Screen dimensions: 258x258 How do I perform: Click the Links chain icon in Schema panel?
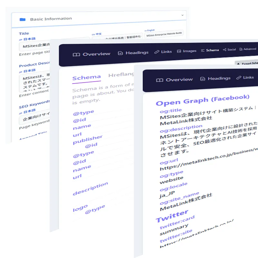point(157,52)
